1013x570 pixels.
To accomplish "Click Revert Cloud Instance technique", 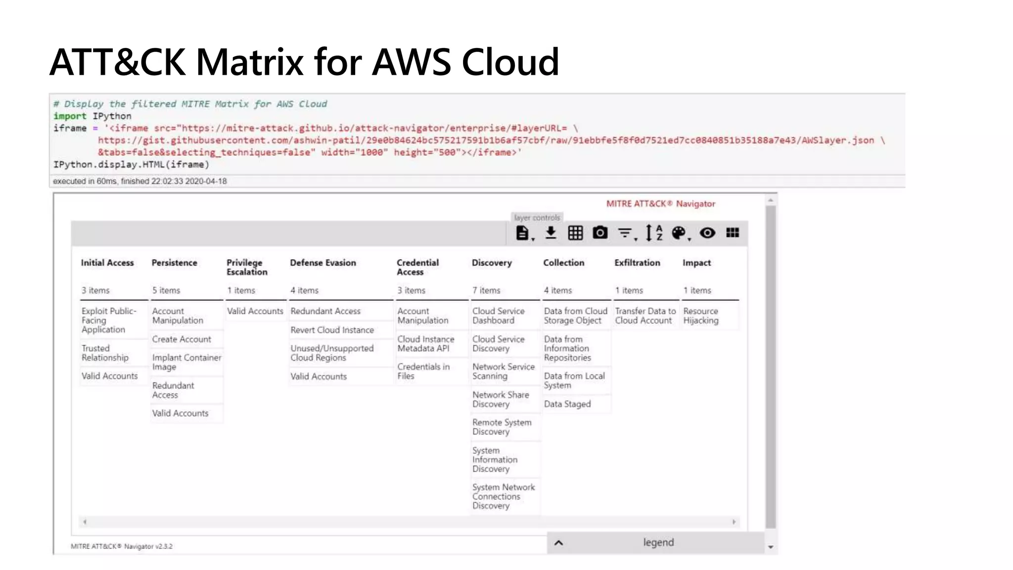I will (x=341, y=330).
